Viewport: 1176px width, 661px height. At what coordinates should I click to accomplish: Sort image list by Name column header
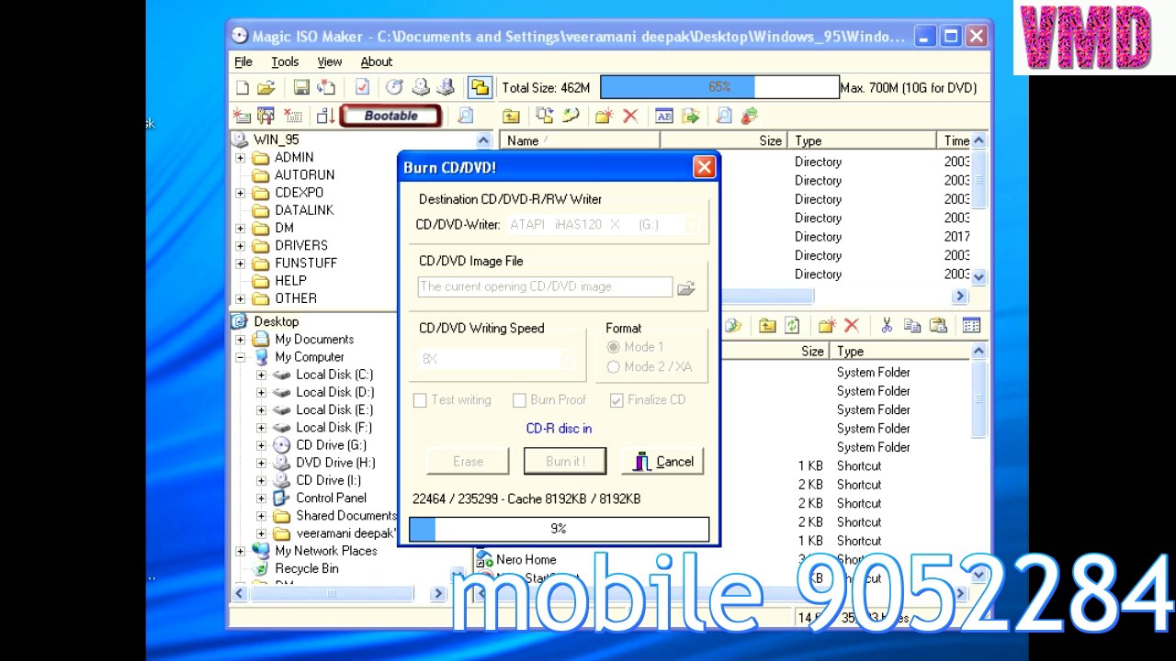click(580, 140)
